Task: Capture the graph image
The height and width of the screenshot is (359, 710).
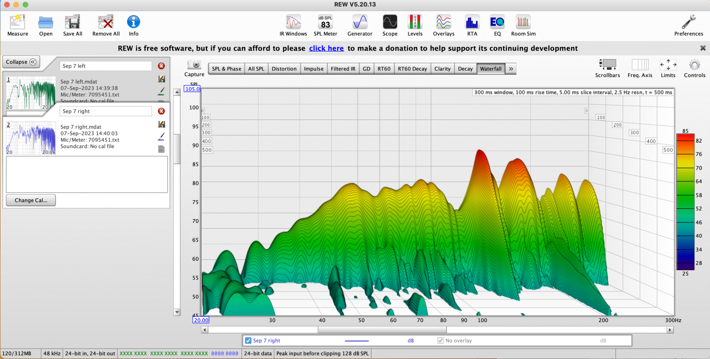Action: pos(194,68)
